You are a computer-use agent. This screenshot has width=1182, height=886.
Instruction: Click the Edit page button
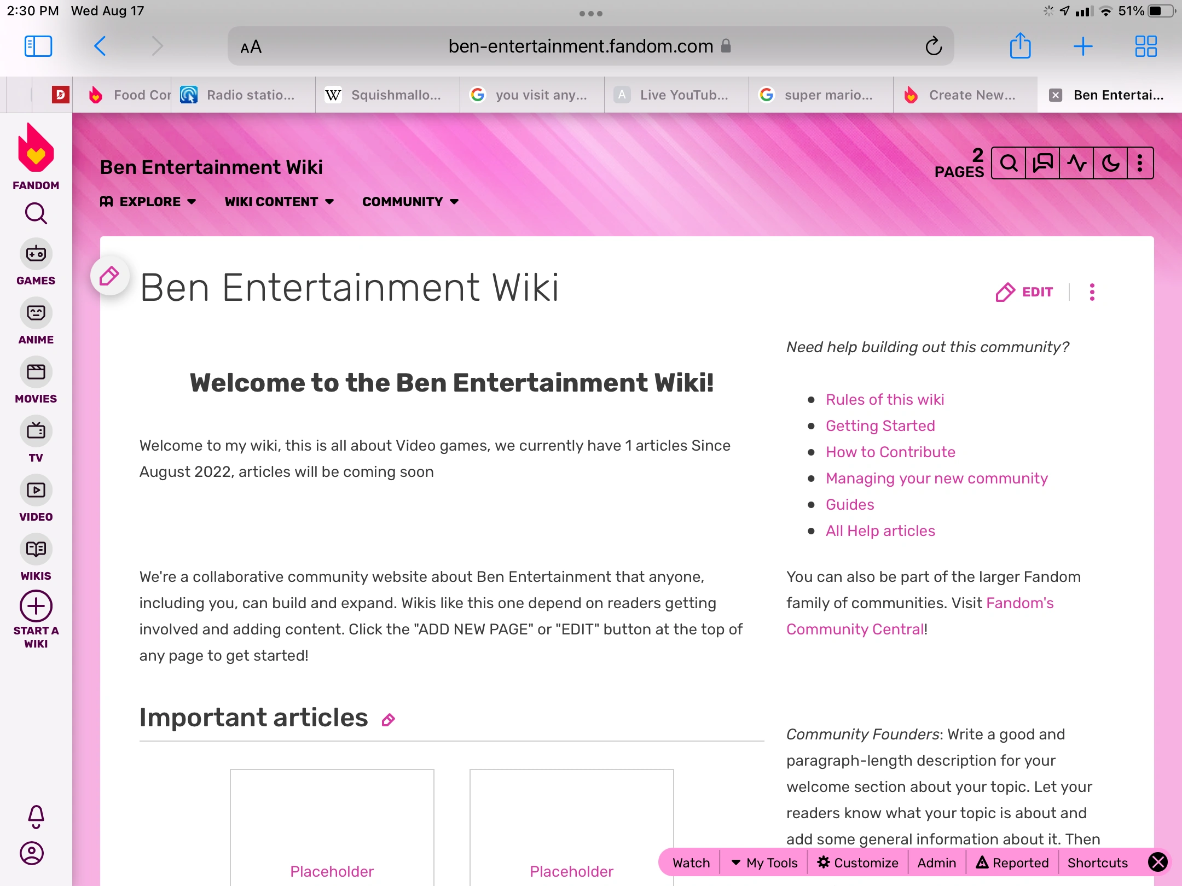click(1024, 292)
